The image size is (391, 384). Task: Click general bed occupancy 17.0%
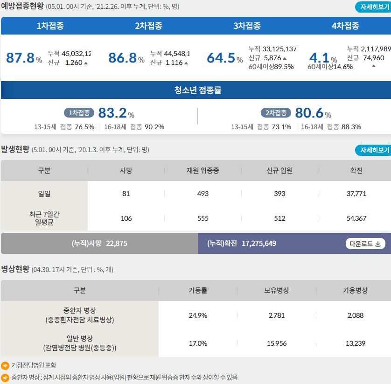pyautogui.click(x=198, y=343)
